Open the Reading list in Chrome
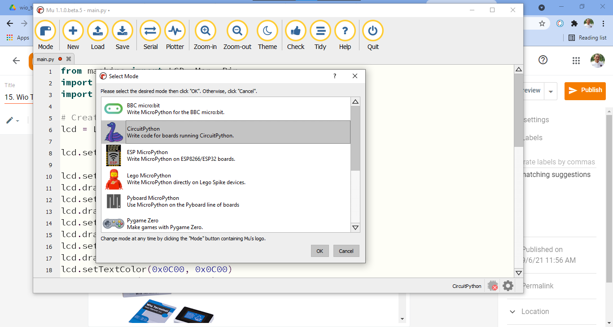Image resolution: width=613 pixels, height=327 pixels. (587, 38)
